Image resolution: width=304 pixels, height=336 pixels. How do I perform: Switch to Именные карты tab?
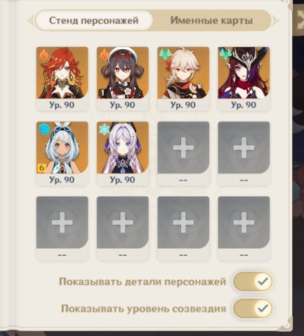(211, 20)
